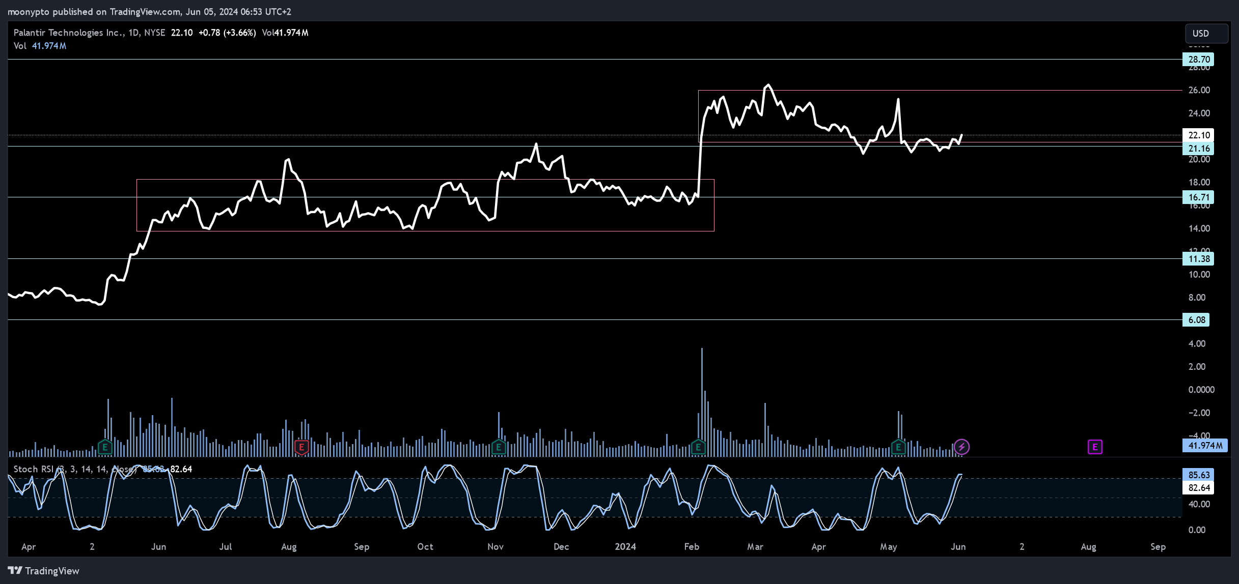This screenshot has height=584, width=1239.
Task: Click the 11.38 price line label
Action: (x=1199, y=259)
